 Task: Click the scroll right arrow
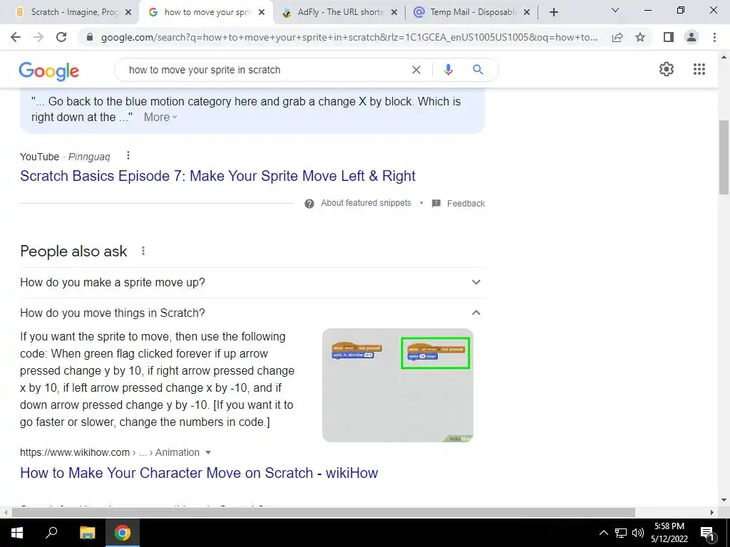tap(712, 513)
